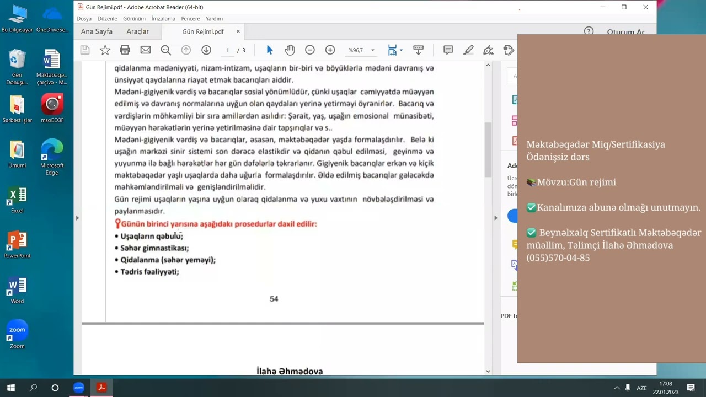Click the bullet text 'Səhər gimnastikası;'
706x397 pixels.
[154, 248]
